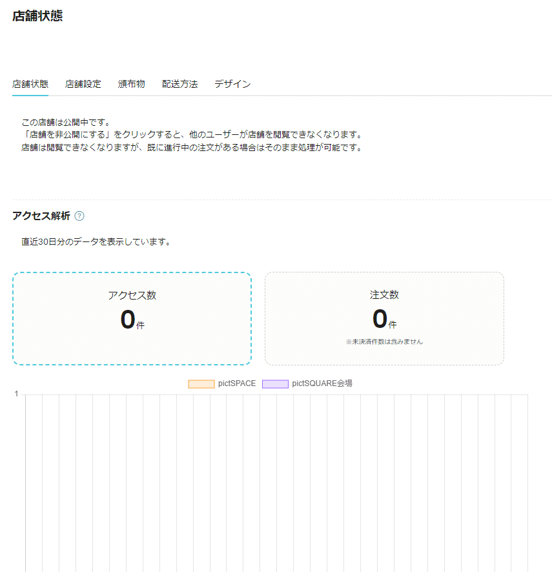Click the ※未決済件数は含みません note
The width and height of the screenshot is (552, 572).
click(x=384, y=342)
